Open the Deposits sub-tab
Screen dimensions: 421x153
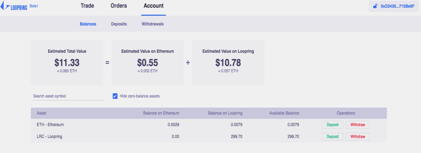point(119,24)
